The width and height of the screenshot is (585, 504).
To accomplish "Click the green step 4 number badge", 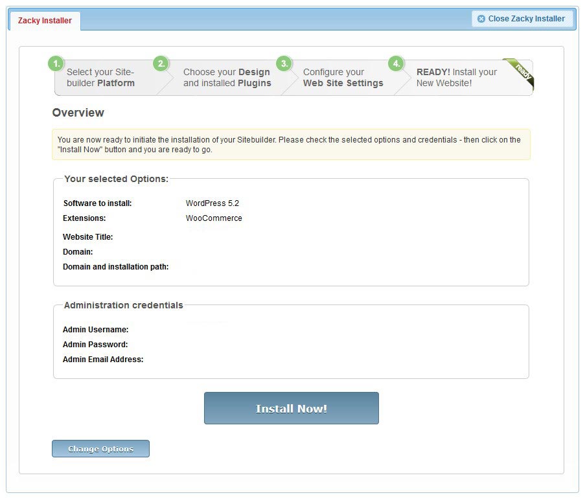I will pos(396,64).
